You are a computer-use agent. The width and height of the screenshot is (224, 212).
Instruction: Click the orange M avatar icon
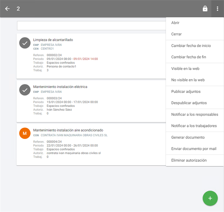(x=25, y=133)
